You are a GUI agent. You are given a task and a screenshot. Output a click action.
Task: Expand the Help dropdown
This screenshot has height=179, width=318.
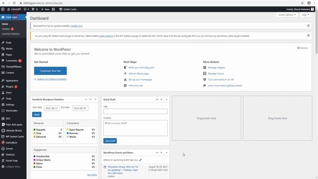click(305, 15)
